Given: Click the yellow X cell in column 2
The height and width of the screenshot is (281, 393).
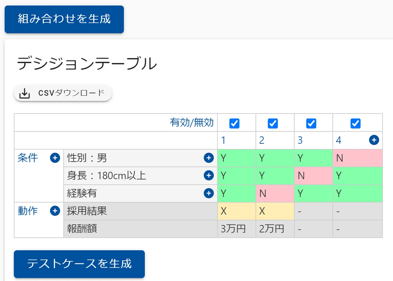Looking at the screenshot, I should [275, 211].
